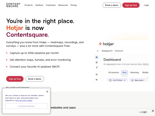The height and width of the screenshot is (116, 155).
Task: Select the New sessions tab
Action: coord(125,72)
